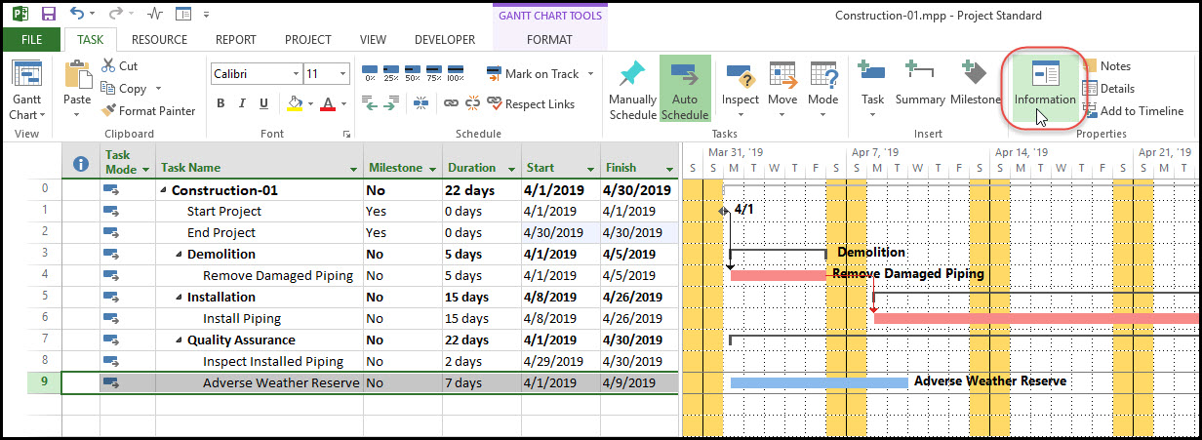Switch to the RESOURCE ribbon tab
The height and width of the screenshot is (440, 1202).
[159, 40]
